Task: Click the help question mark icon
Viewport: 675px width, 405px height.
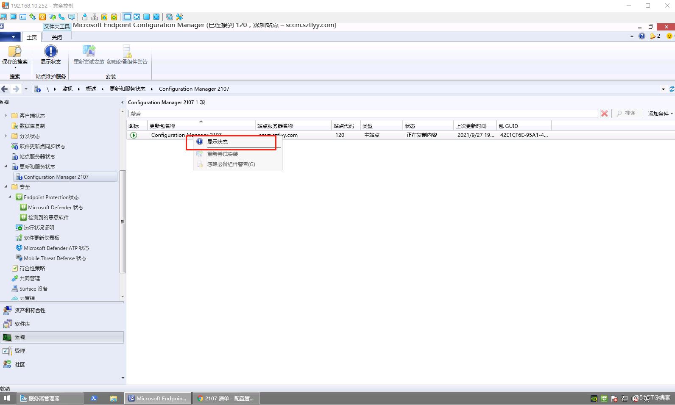Action: 642,36
